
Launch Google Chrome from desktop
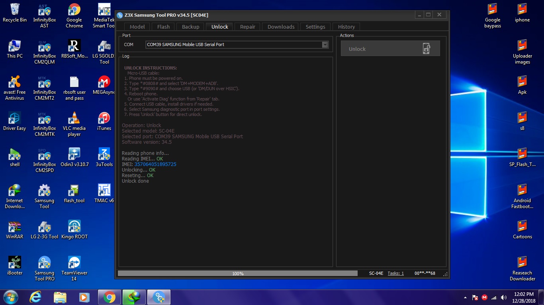[x=74, y=16]
